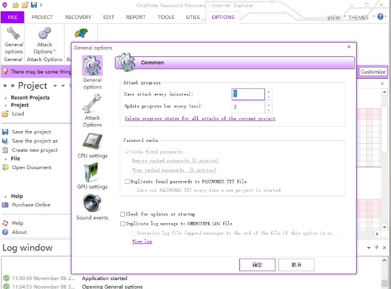Open General options ribbon wrench icon

tap(13, 33)
